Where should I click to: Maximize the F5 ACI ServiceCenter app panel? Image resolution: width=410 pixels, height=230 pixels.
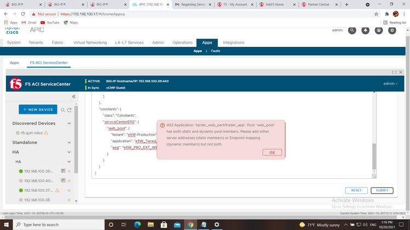click(394, 72)
